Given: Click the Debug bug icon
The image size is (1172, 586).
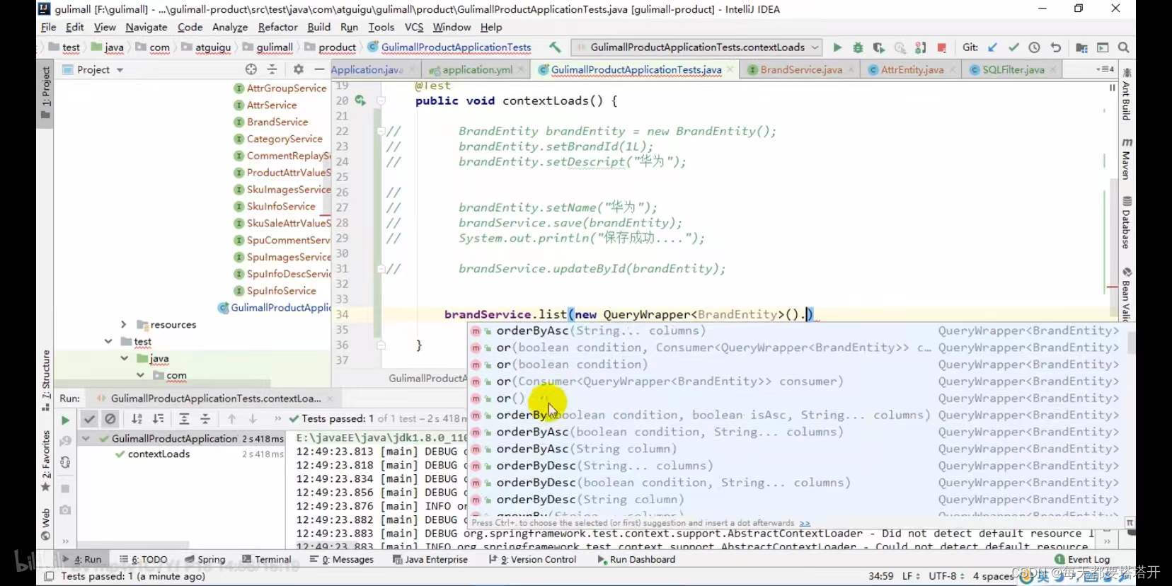Looking at the screenshot, I should click(858, 47).
